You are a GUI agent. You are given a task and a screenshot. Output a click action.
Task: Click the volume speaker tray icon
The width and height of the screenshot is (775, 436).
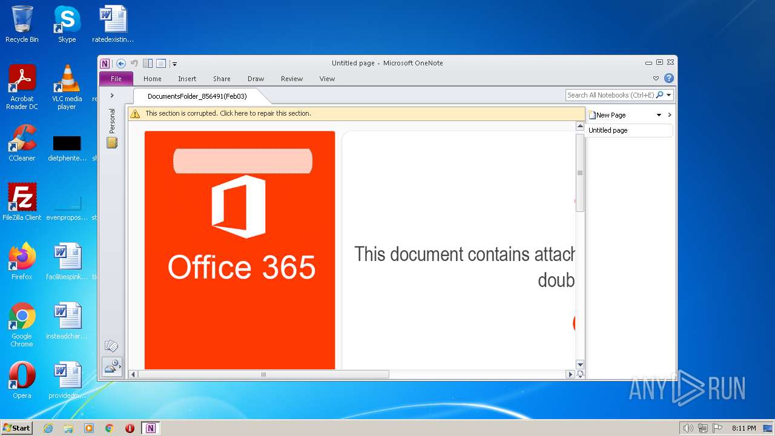[688, 428]
